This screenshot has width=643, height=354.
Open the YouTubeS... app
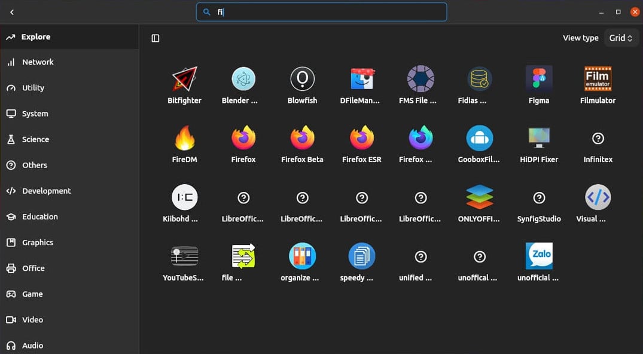point(185,257)
